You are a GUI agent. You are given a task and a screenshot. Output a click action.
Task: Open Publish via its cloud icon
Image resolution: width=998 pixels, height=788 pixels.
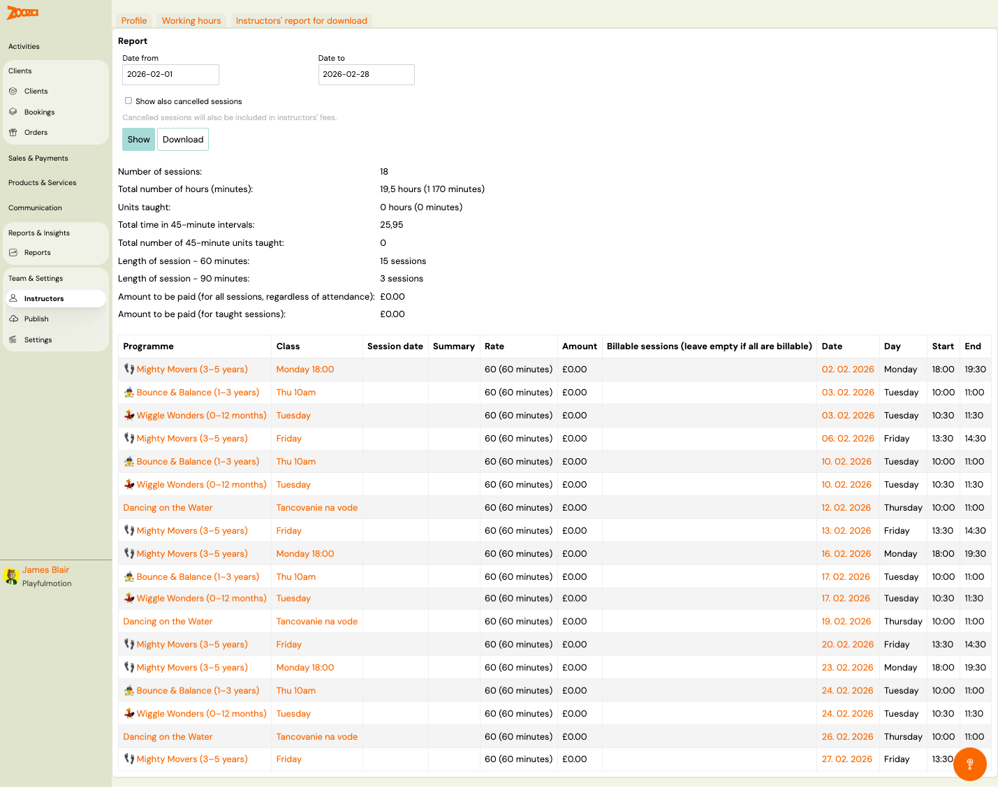13,319
